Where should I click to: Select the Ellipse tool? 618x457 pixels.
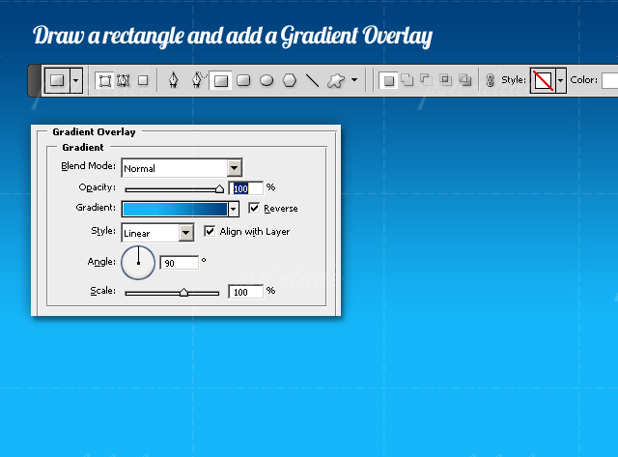[x=267, y=80]
